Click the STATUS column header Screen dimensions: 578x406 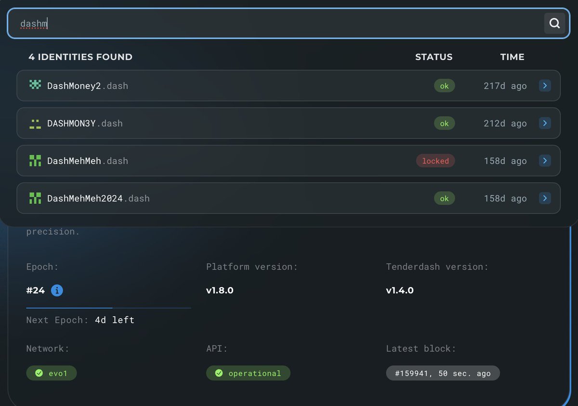pos(433,57)
